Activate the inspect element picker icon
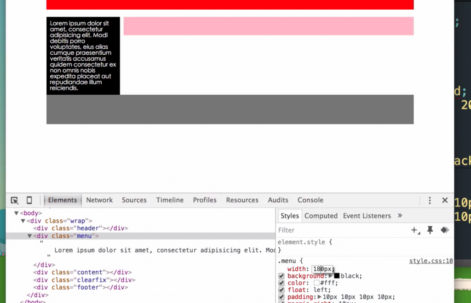Image resolution: width=471 pixels, height=303 pixels. (14, 200)
